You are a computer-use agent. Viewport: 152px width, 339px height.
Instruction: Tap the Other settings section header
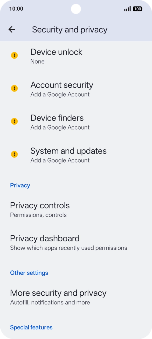pos(29,273)
